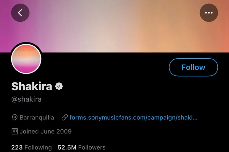
Task: Click the 223 following count number
Action: (x=17, y=147)
